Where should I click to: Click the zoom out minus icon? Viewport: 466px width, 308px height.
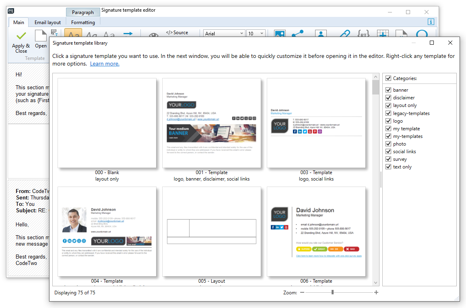[302, 293]
